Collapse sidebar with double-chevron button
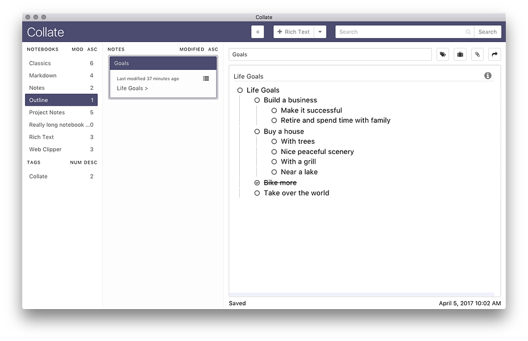This screenshot has height=341, width=528. pyautogui.click(x=257, y=32)
